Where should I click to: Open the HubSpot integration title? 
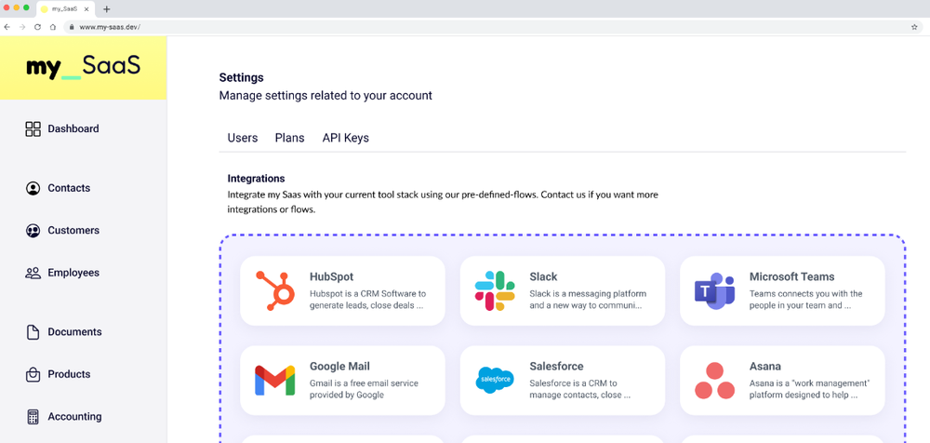tap(332, 276)
